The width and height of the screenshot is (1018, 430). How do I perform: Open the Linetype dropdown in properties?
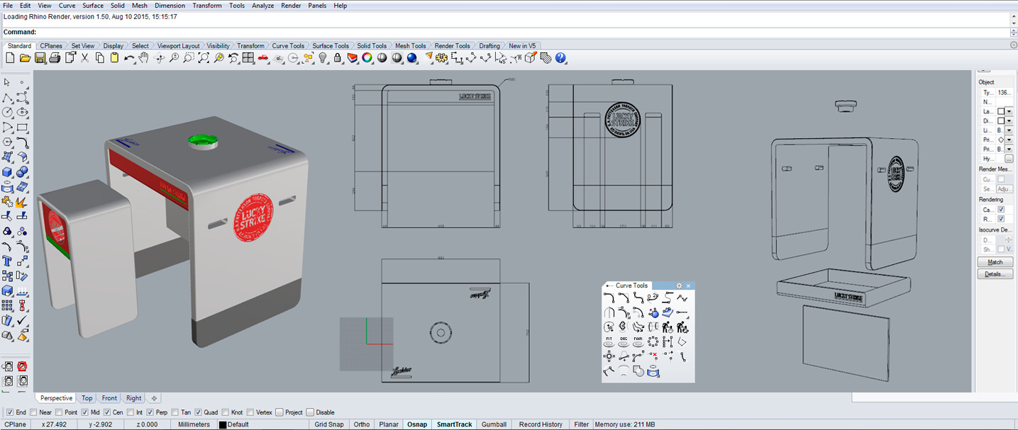point(1009,131)
